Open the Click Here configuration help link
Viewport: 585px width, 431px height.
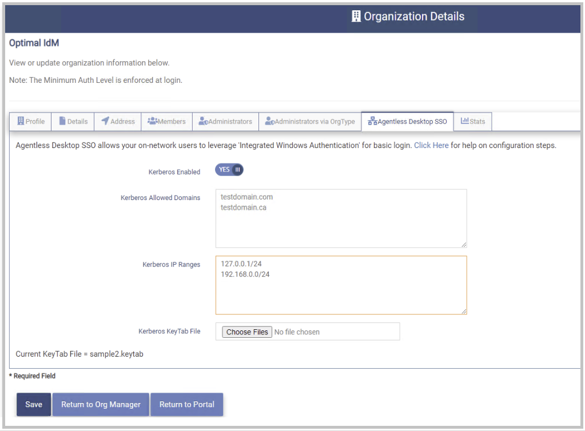431,145
